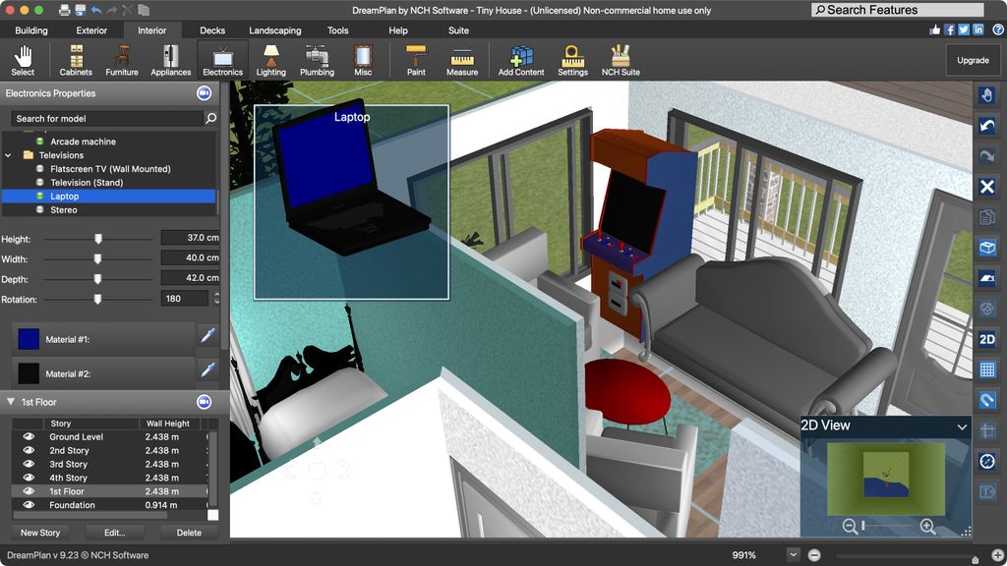Click inside the Search for model field
The width and height of the screenshot is (1007, 566).
point(98,117)
